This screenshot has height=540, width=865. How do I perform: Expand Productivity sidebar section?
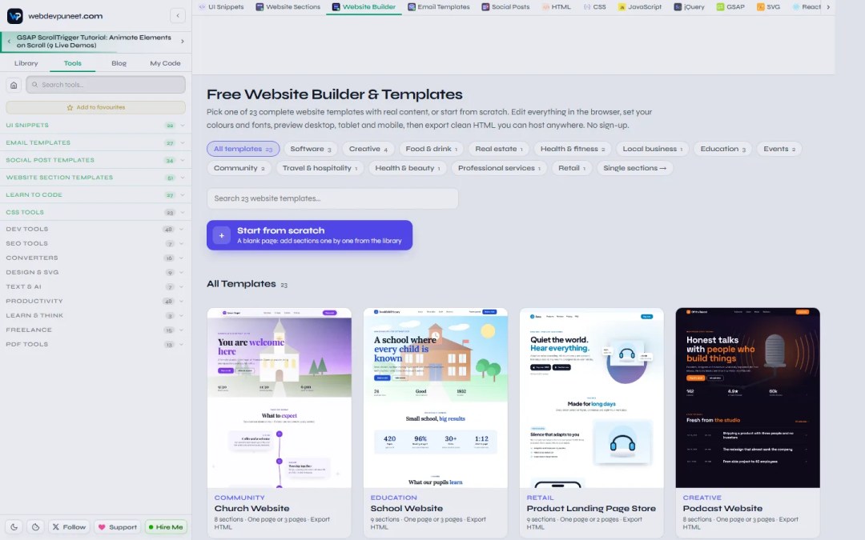coord(95,301)
